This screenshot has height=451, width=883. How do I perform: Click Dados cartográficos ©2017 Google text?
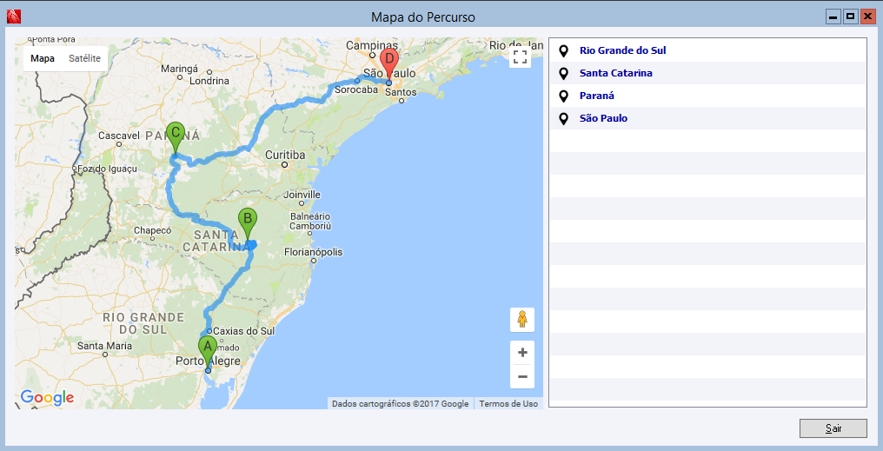coord(401,404)
